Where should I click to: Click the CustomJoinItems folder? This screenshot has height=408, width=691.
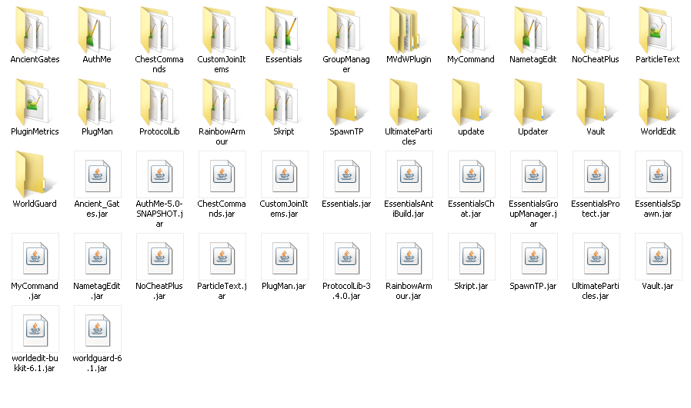[222, 29]
